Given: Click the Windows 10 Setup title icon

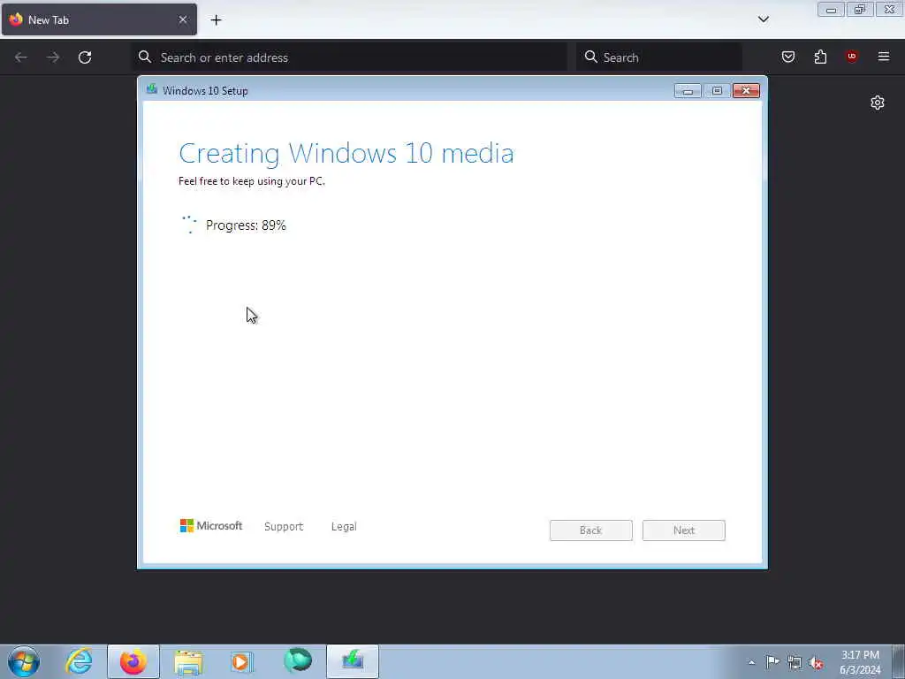Looking at the screenshot, I should coord(152,89).
